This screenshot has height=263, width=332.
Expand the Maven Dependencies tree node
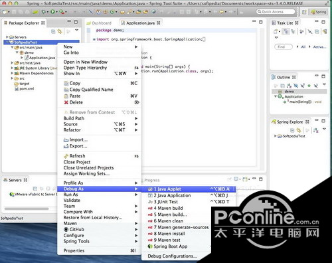pyautogui.click(x=12, y=73)
